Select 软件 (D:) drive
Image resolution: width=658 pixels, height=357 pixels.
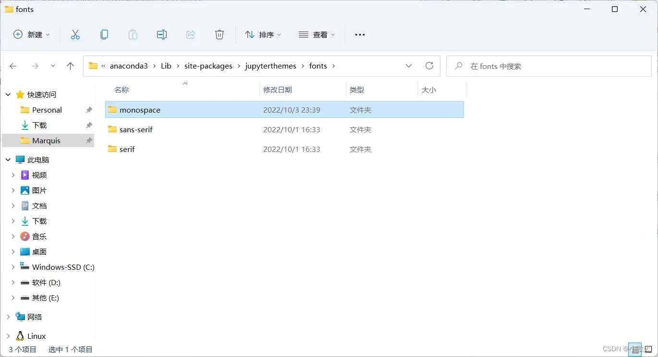tap(46, 282)
